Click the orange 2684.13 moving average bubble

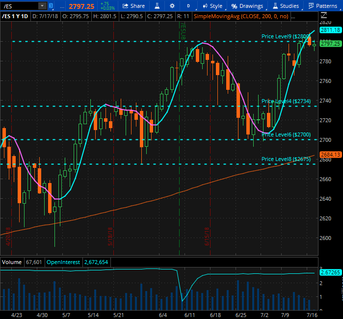coord(331,155)
